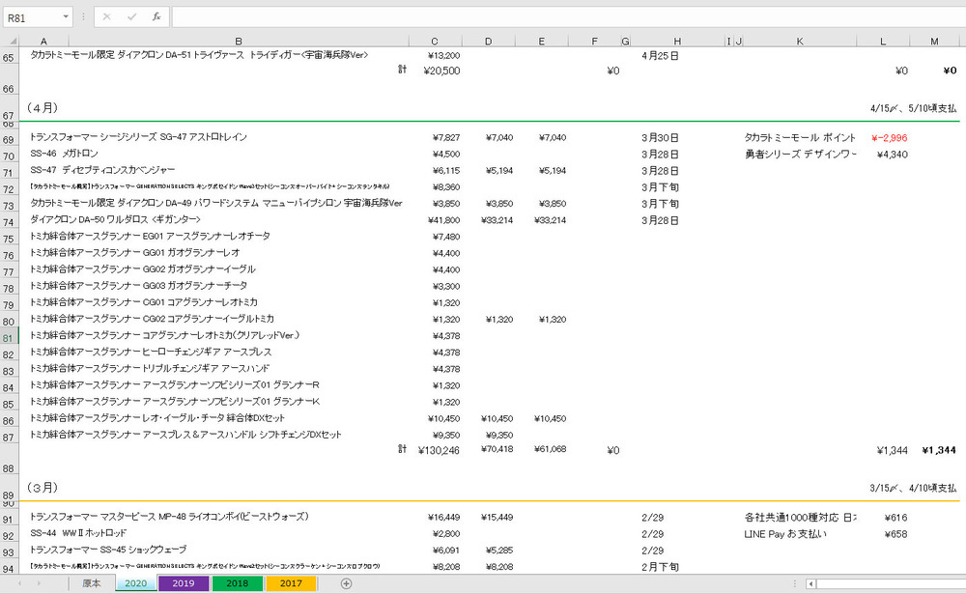966x594 pixels.
Task: Select the アースグランナー EG01 レオチータ cell
Action: [x=150, y=236]
